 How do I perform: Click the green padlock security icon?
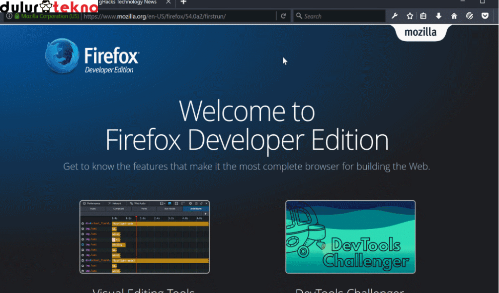pos(17,16)
